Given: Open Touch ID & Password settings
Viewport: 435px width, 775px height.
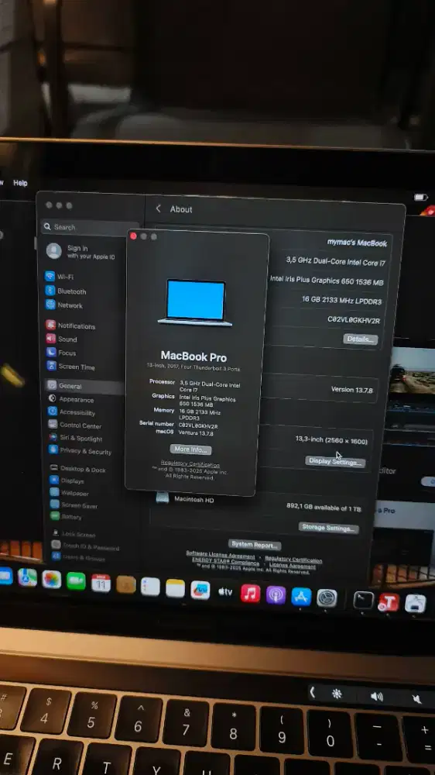Looking at the screenshot, I should [x=84, y=547].
